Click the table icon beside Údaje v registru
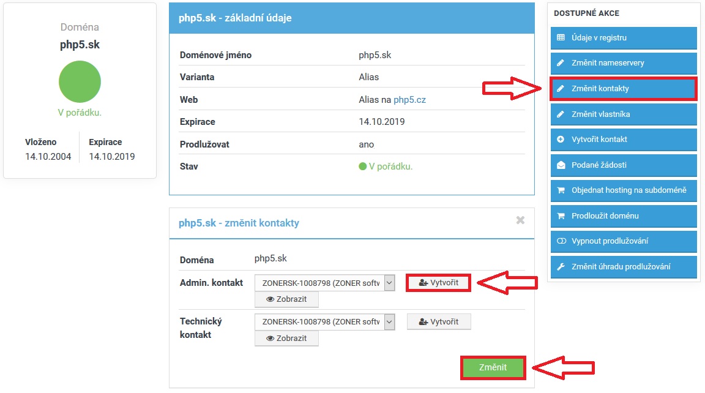The image size is (705, 393). pyautogui.click(x=561, y=38)
